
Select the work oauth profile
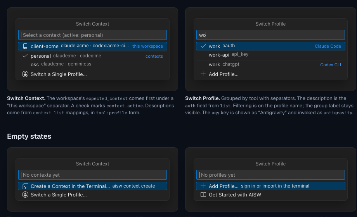[270, 46]
